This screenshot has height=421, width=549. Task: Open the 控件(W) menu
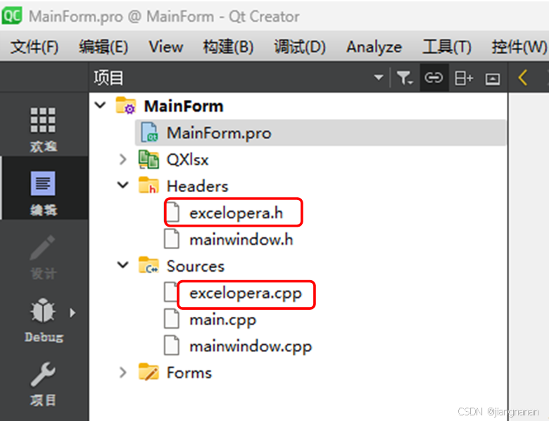pos(519,46)
